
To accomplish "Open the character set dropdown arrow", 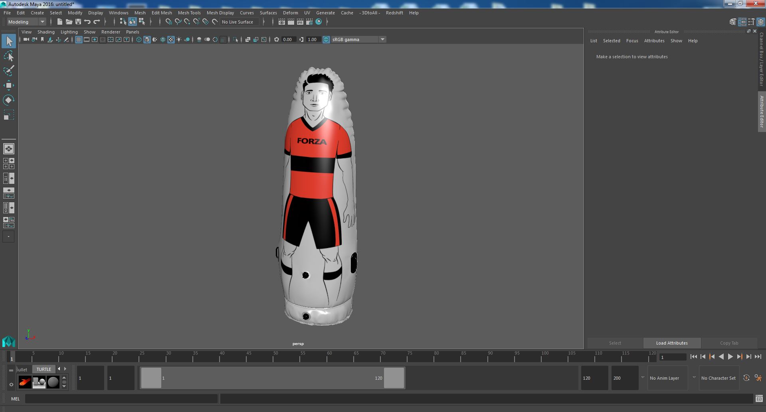I will [x=694, y=378].
